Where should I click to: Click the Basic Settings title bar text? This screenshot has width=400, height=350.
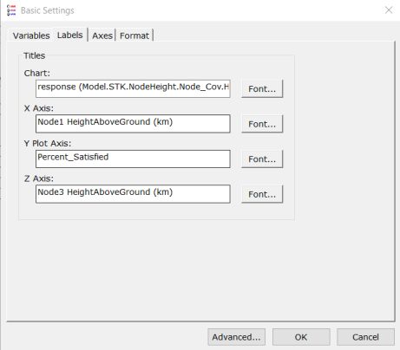48,10
